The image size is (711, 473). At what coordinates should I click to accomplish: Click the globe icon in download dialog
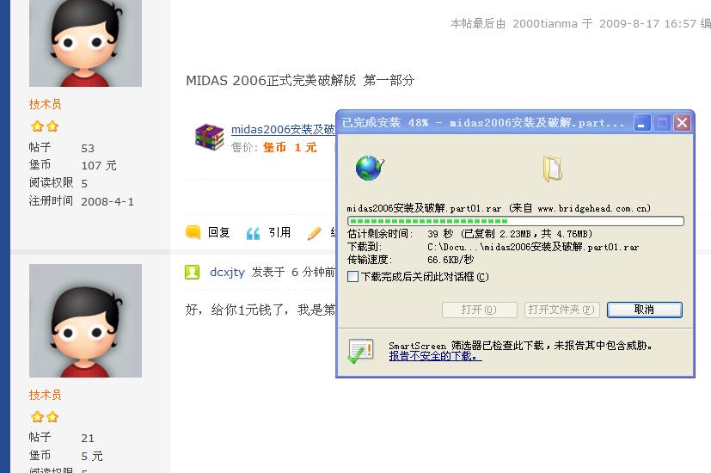[370, 168]
